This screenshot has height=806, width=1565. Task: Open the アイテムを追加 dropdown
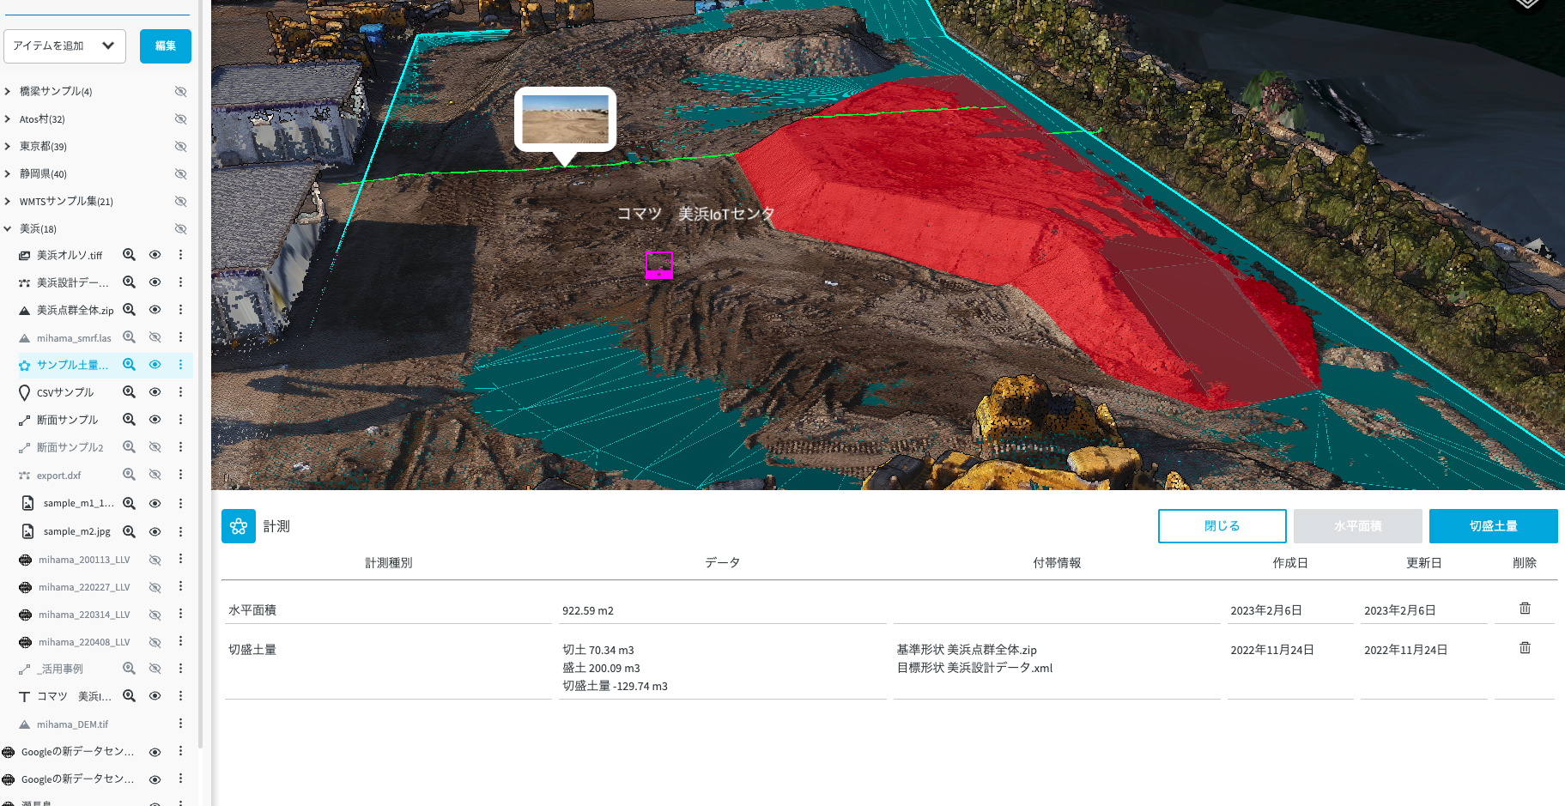point(65,46)
